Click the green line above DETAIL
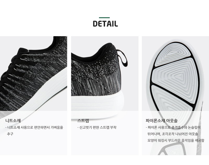This screenshot has height=165, width=209. (104, 18)
